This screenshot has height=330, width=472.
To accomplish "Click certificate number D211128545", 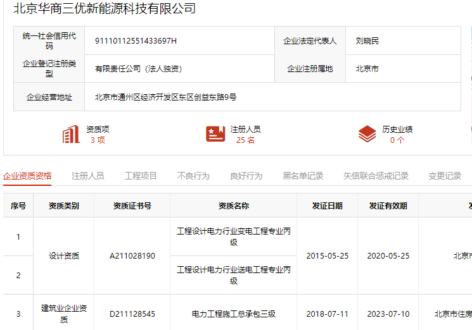I will [132, 314].
